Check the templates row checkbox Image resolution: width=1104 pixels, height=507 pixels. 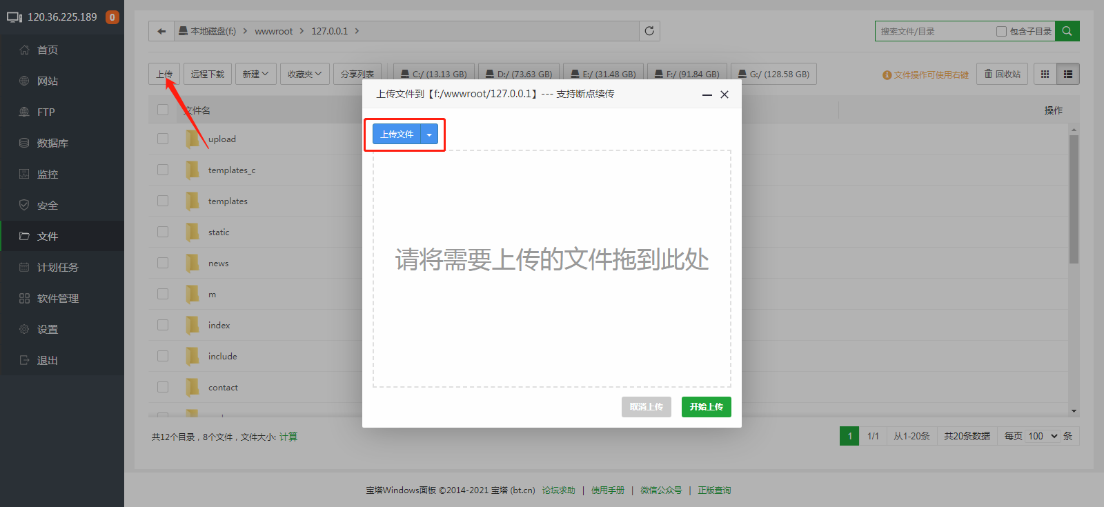point(163,201)
